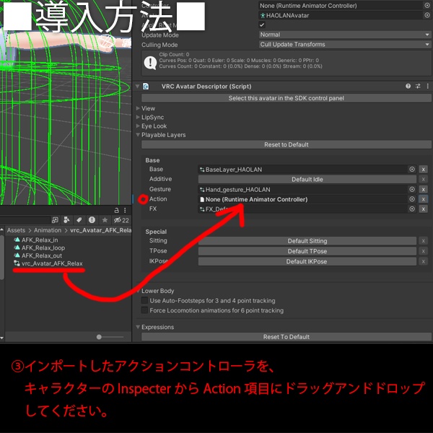Open the VRC Avatar Descriptor script icon
Screen dimensions: 433x433
click(146, 87)
